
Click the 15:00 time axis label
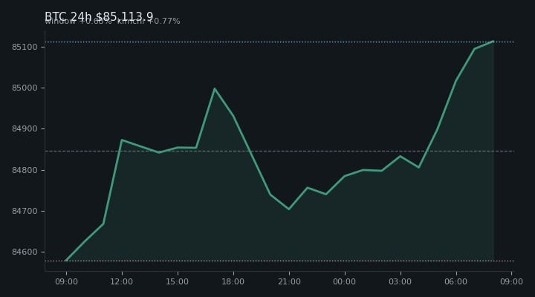point(178,281)
